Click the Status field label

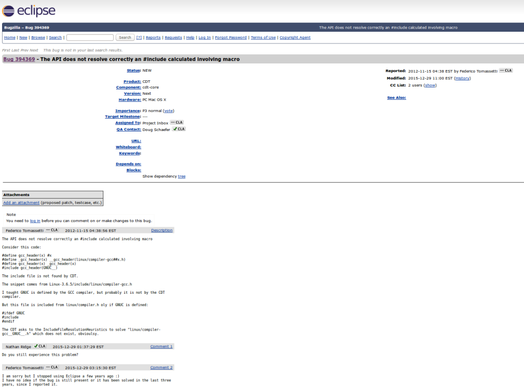coord(134,71)
